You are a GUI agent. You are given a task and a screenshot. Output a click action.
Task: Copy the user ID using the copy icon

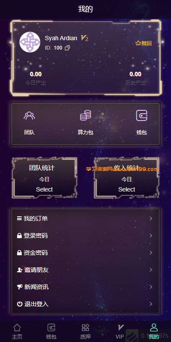pos(68,48)
